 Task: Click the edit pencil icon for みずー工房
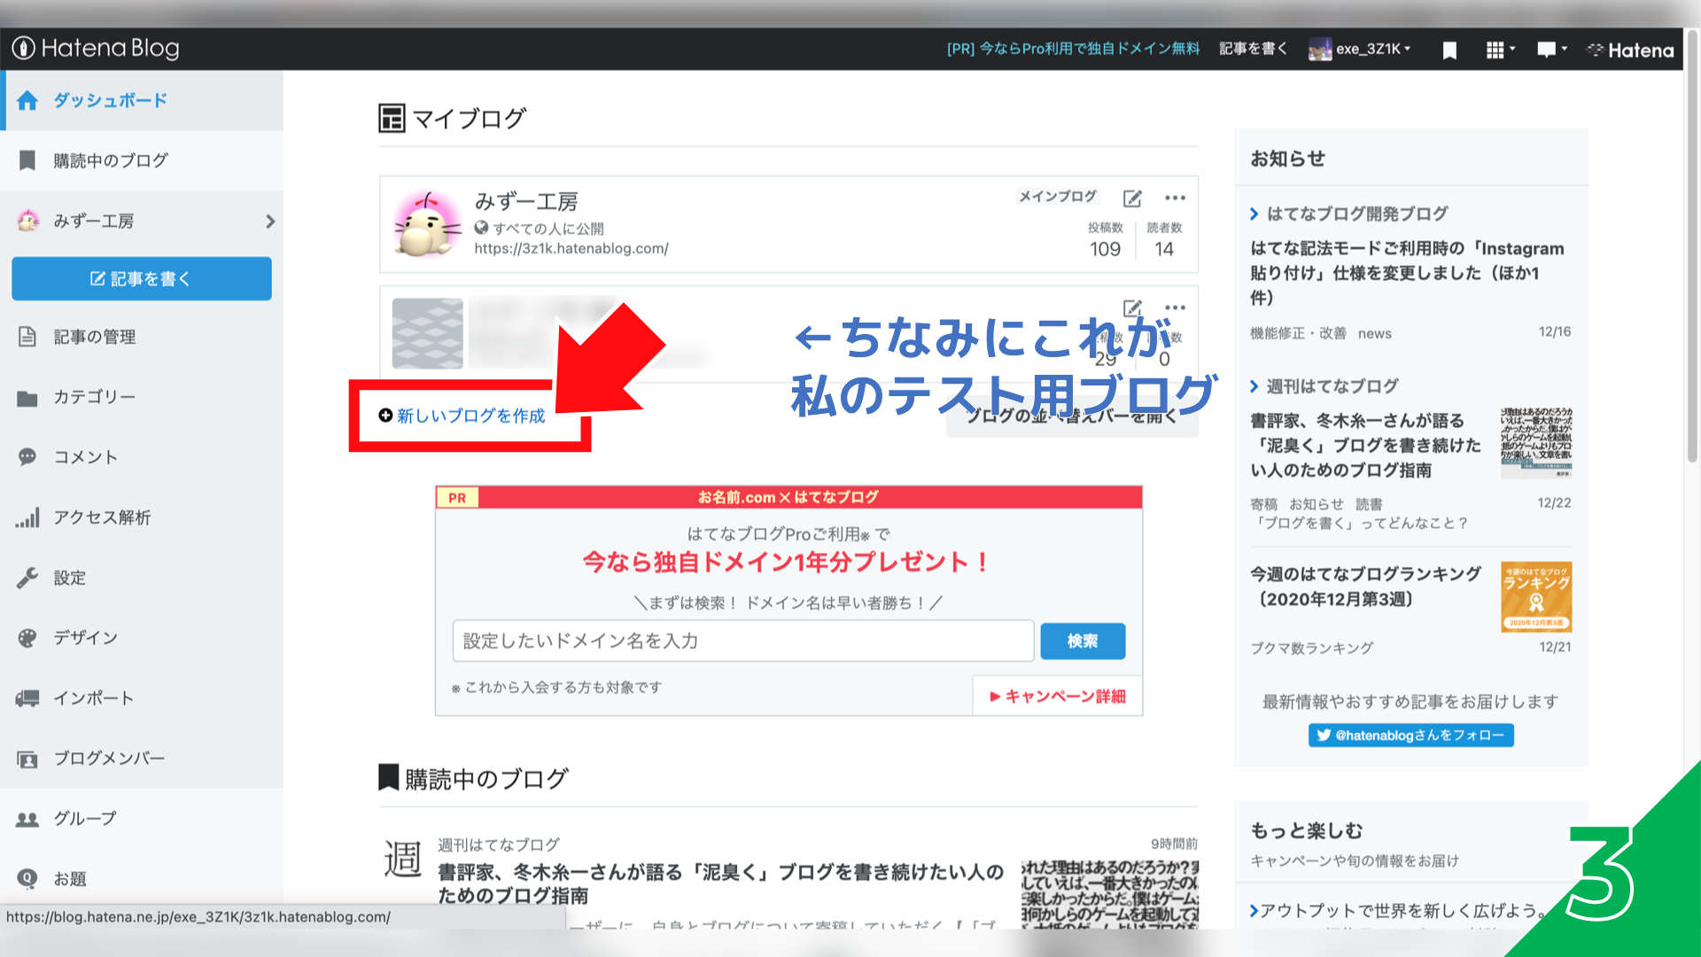coord(1132,198)
